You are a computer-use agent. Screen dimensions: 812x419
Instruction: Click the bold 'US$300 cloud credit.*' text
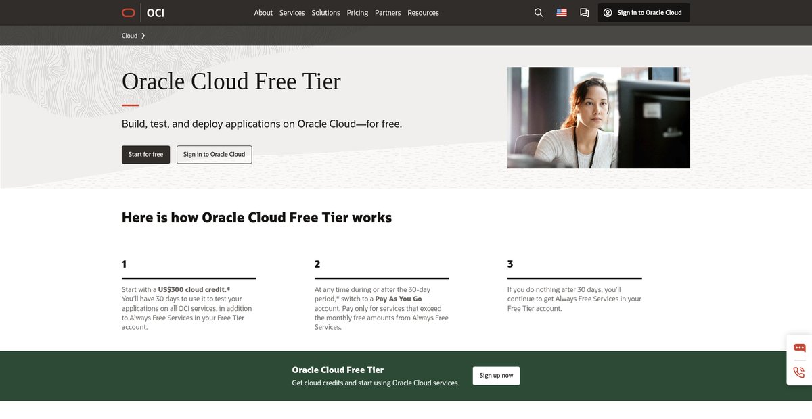pos(194,289)
